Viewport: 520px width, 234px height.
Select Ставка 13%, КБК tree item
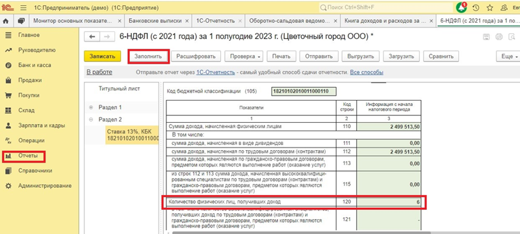tap(133, 135)
